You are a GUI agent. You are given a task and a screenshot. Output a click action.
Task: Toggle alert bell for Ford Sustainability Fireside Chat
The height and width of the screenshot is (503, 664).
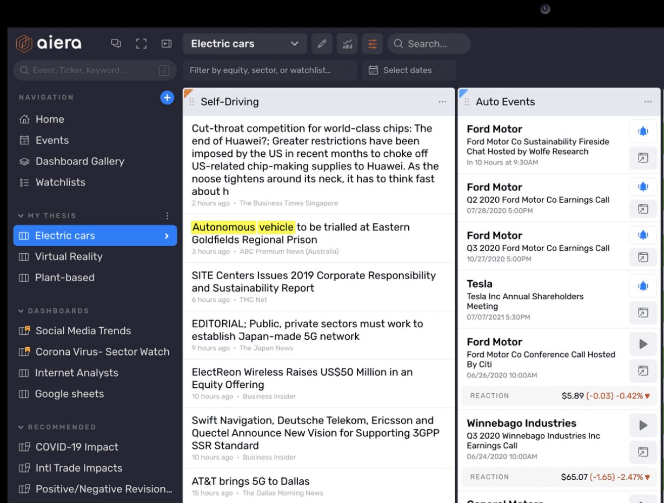(x=643, y=131)
